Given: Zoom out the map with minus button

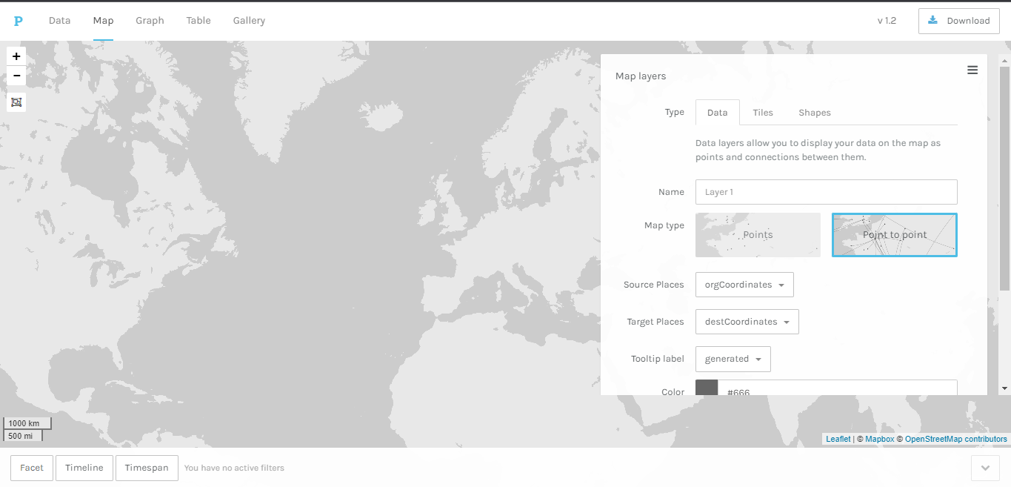Looking at the screenshot, I should point(16,76).
